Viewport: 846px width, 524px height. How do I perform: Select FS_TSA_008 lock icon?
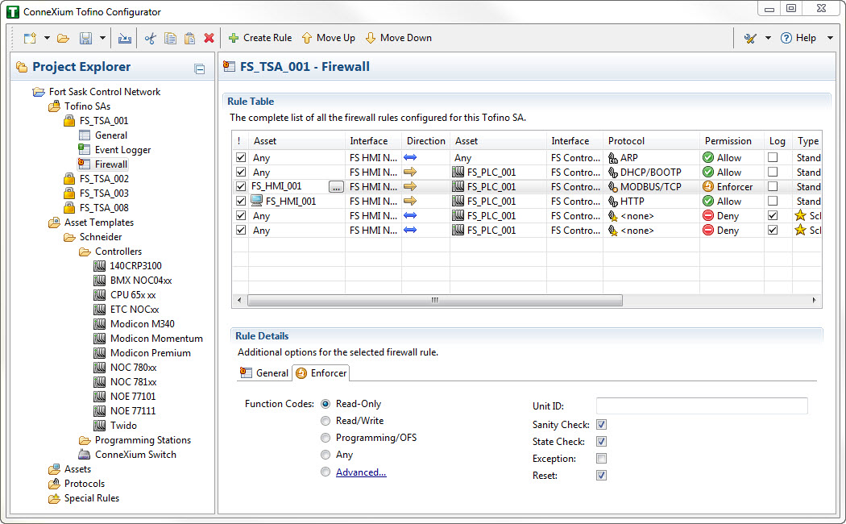(69, 208)
